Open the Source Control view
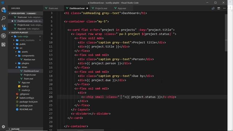 click(3, 27)
